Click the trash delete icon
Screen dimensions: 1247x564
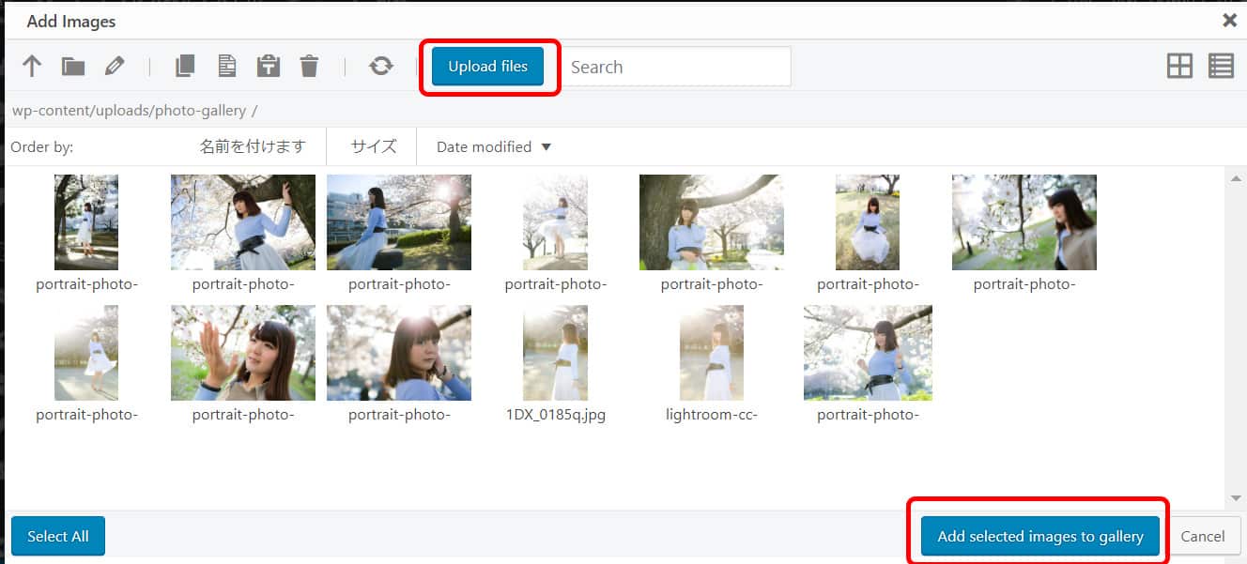coord(309,67)
